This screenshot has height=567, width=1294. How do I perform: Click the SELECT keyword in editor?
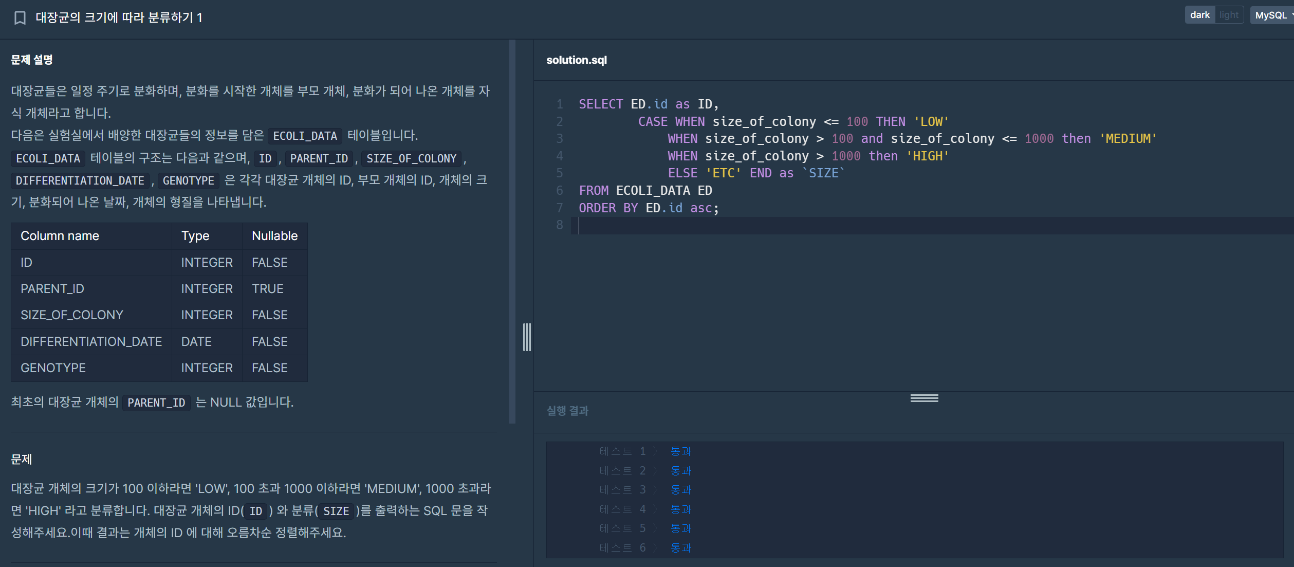tap(600, 104)
